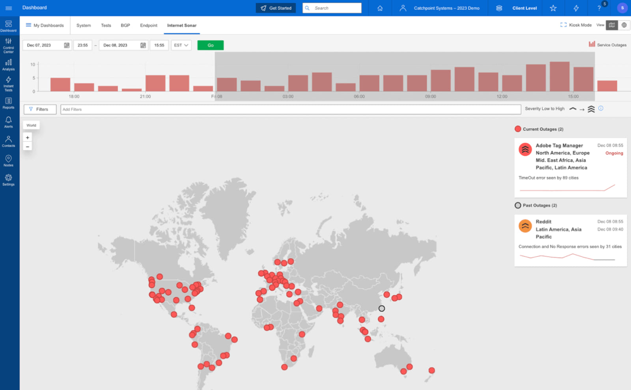Switch to globe view
The width and height of the screenshot is (631, 390).
point(624,25)
